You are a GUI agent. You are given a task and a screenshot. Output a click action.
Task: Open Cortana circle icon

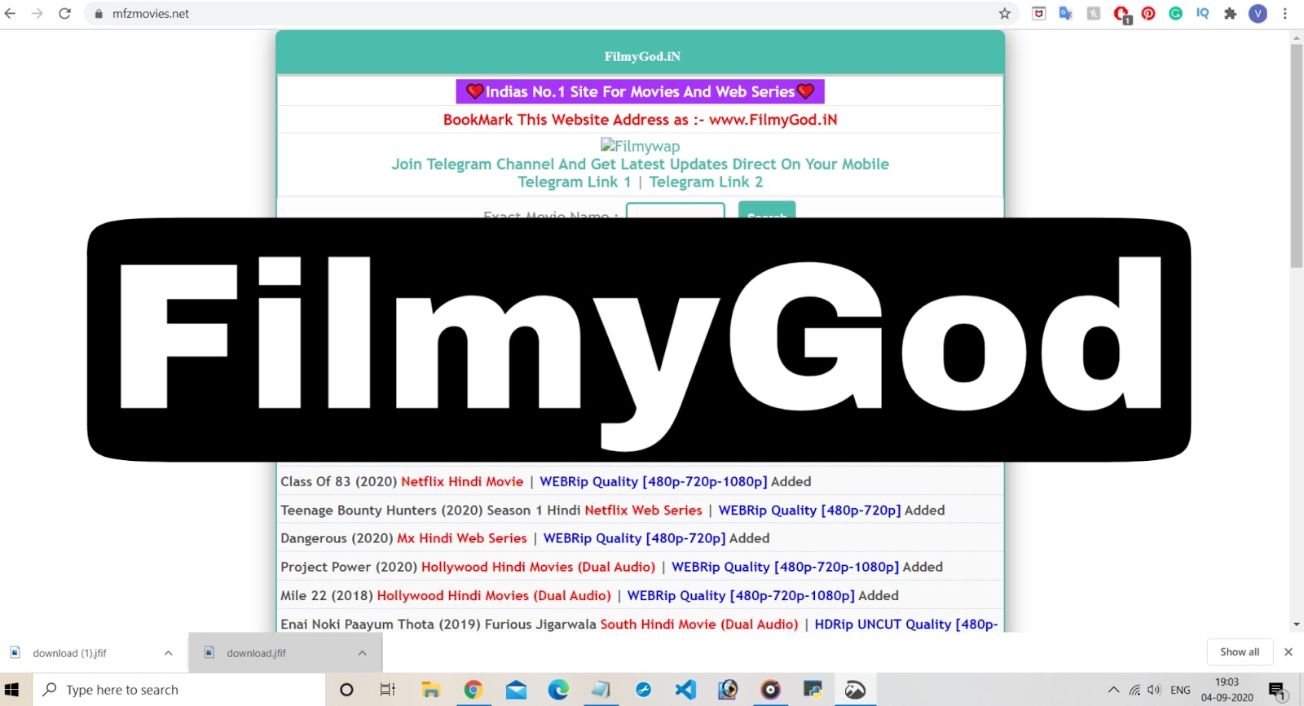coord(346,690)
